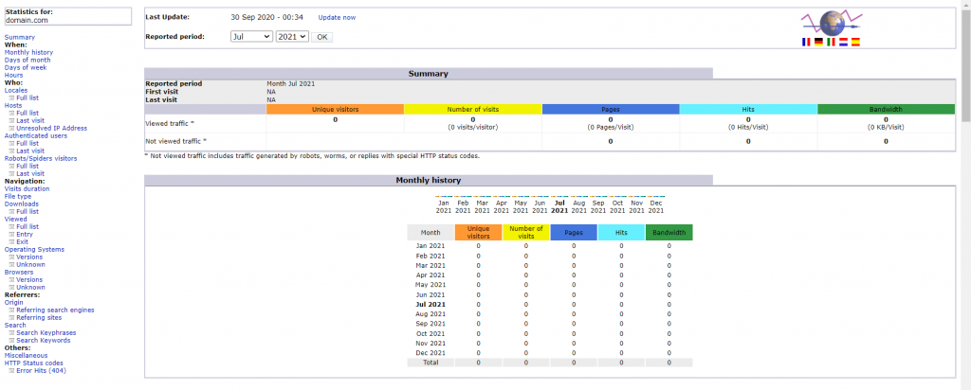This screenshot has height=390, width=971.
Task: Click the Spanish flag icon
Action: click(855, 43)
